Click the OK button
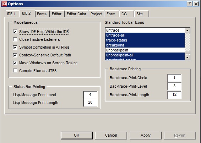This screenshot has height=143, width=201. (x=76, y=136)
